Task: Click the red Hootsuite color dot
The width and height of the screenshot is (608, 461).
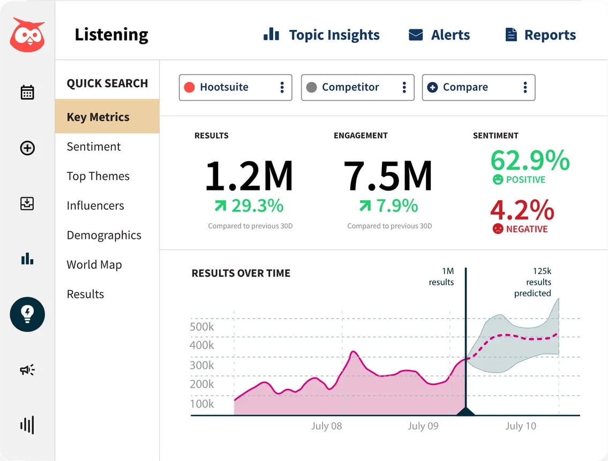Action: pyautogui.click(x=189, y=87)
